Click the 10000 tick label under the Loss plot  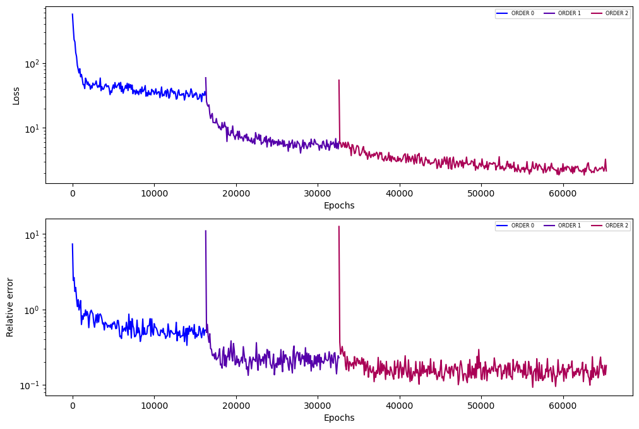pyautogui.click(x=154, y=194)
